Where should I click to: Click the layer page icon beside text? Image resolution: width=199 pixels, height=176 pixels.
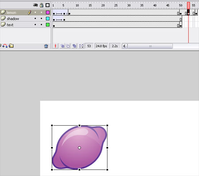[x=3, y=24]
